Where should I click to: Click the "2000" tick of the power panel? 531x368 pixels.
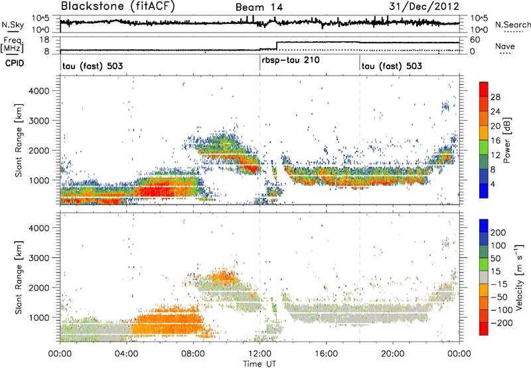(x=39, y=150)
